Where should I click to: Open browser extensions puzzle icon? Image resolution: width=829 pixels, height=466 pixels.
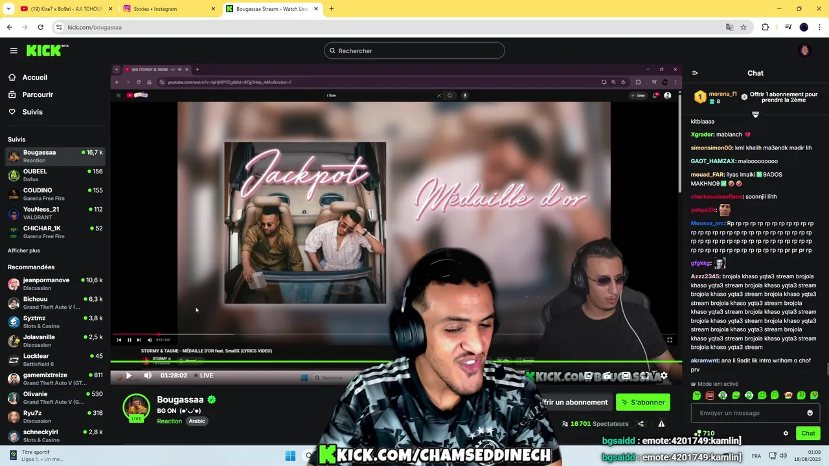coord(765,27)
